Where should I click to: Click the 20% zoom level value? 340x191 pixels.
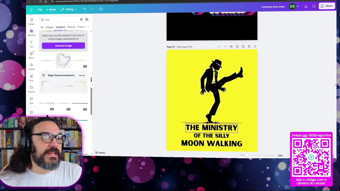click(x=280, y=156)
